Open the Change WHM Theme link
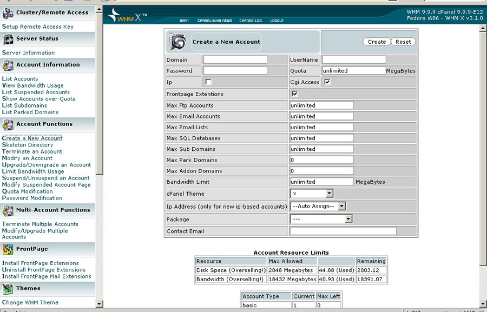487x312 pixels. 30,302
